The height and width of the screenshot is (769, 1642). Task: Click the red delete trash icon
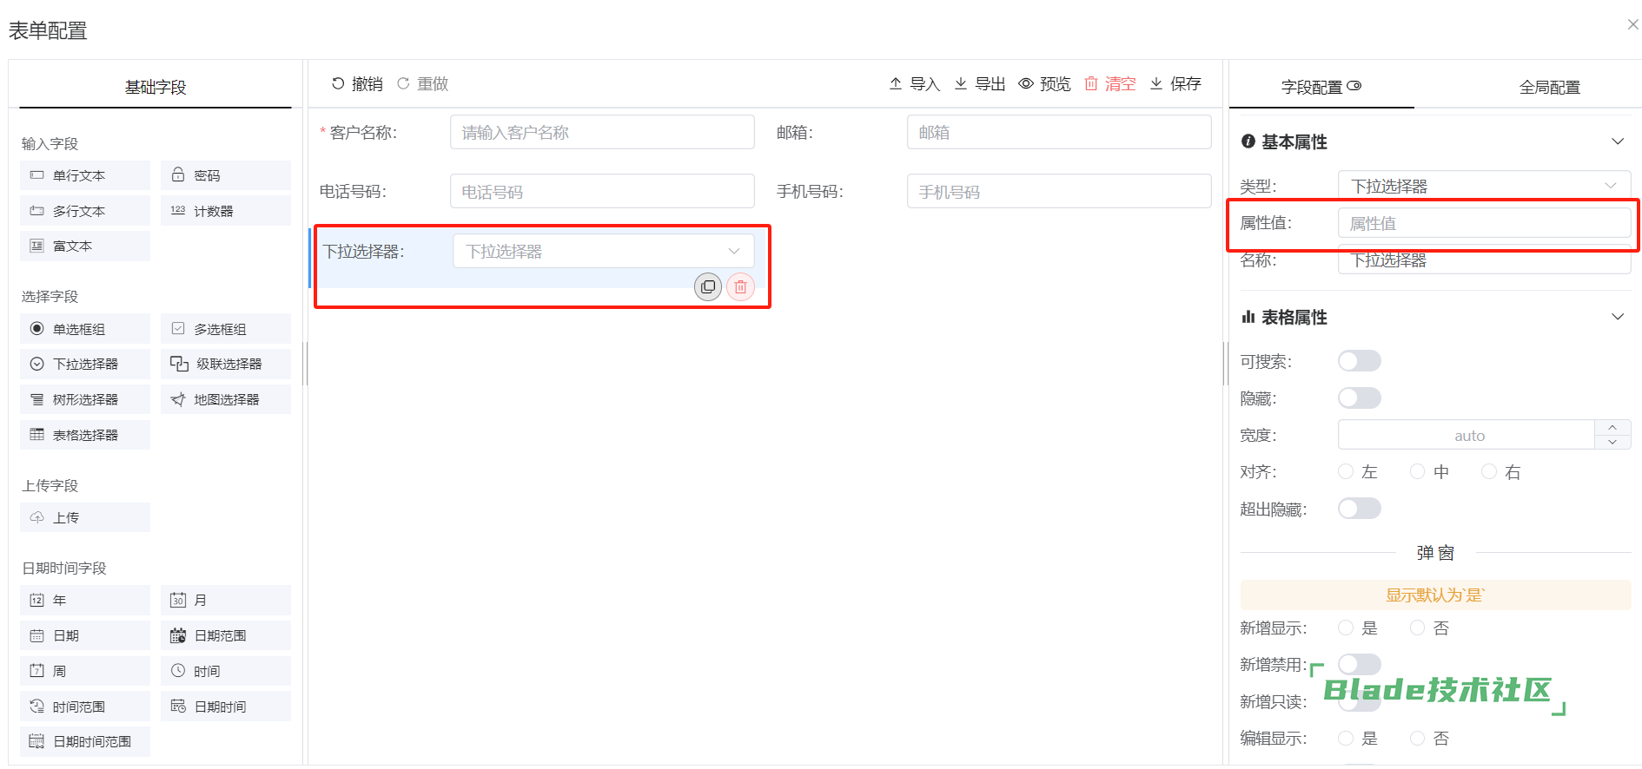point(740,286)
